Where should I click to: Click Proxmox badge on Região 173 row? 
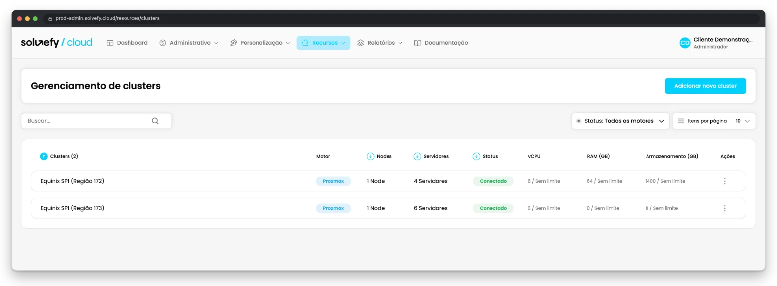pos(333,208)
